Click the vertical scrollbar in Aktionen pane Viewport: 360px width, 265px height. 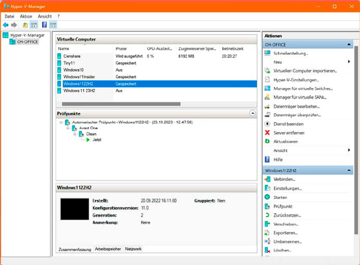point(356,140)
